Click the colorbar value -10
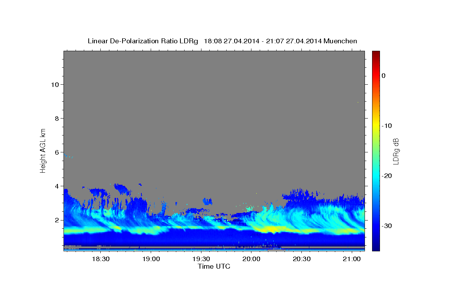The image size is (451, 301). [387, 126]
